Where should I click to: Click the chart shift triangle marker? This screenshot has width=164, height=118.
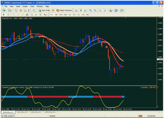tap(125, 18)
